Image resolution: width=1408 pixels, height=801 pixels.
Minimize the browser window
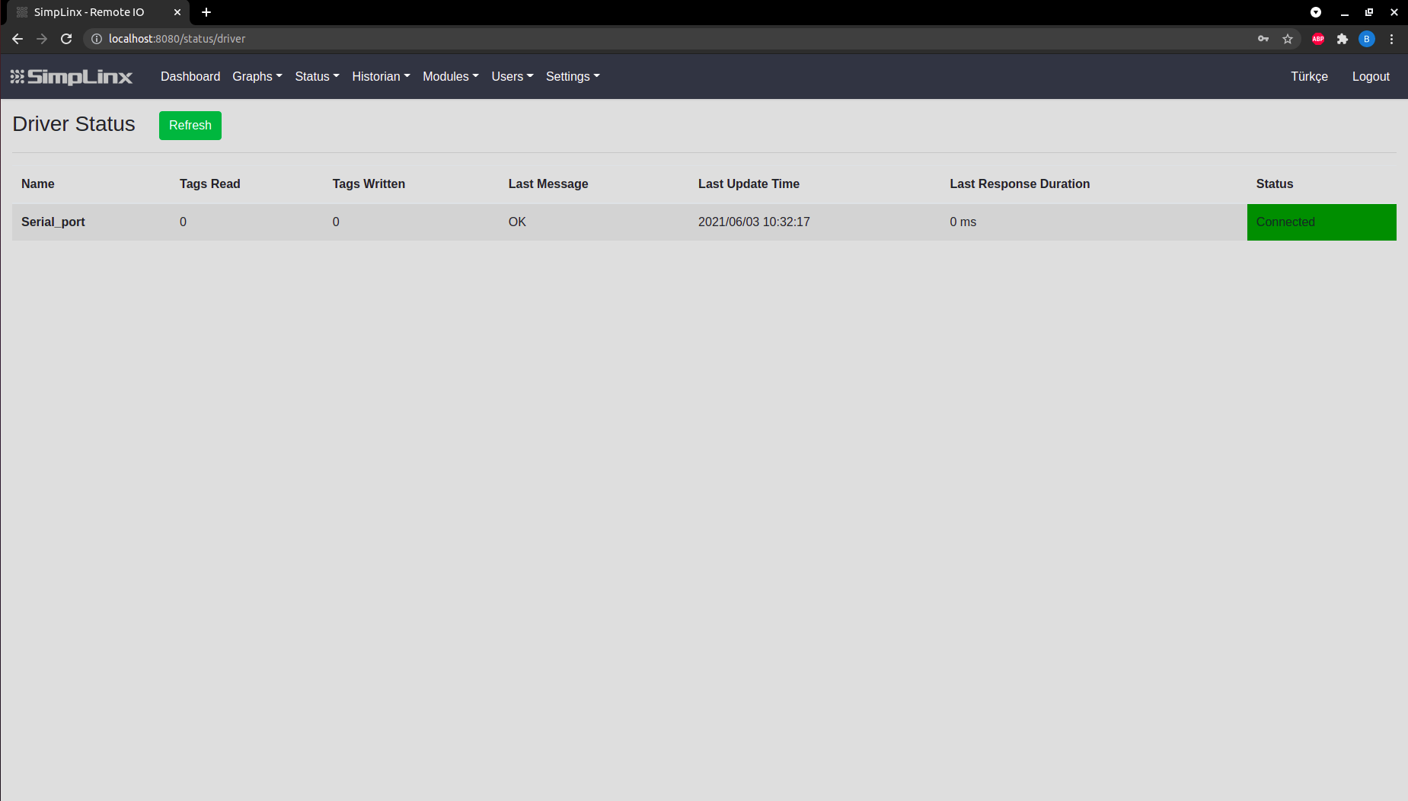[x=1345, y=12]
